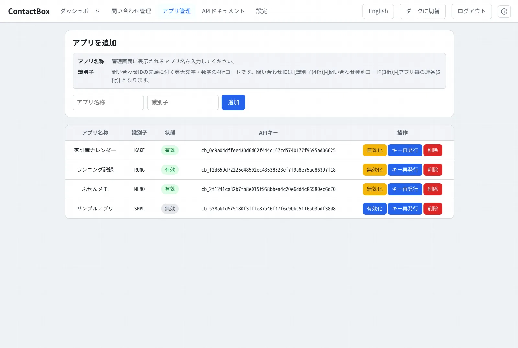Click the 有効 badge for ふせんメモ

tap(170, 189)
